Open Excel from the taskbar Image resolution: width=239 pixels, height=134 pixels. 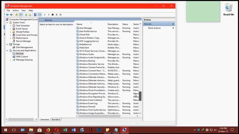click(x=65, y=130)
